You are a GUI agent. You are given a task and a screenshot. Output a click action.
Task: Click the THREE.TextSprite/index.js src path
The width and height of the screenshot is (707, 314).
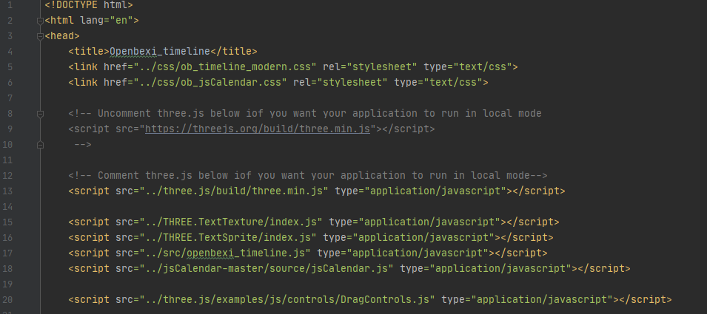pyautogui.click(x=228, y=237)
